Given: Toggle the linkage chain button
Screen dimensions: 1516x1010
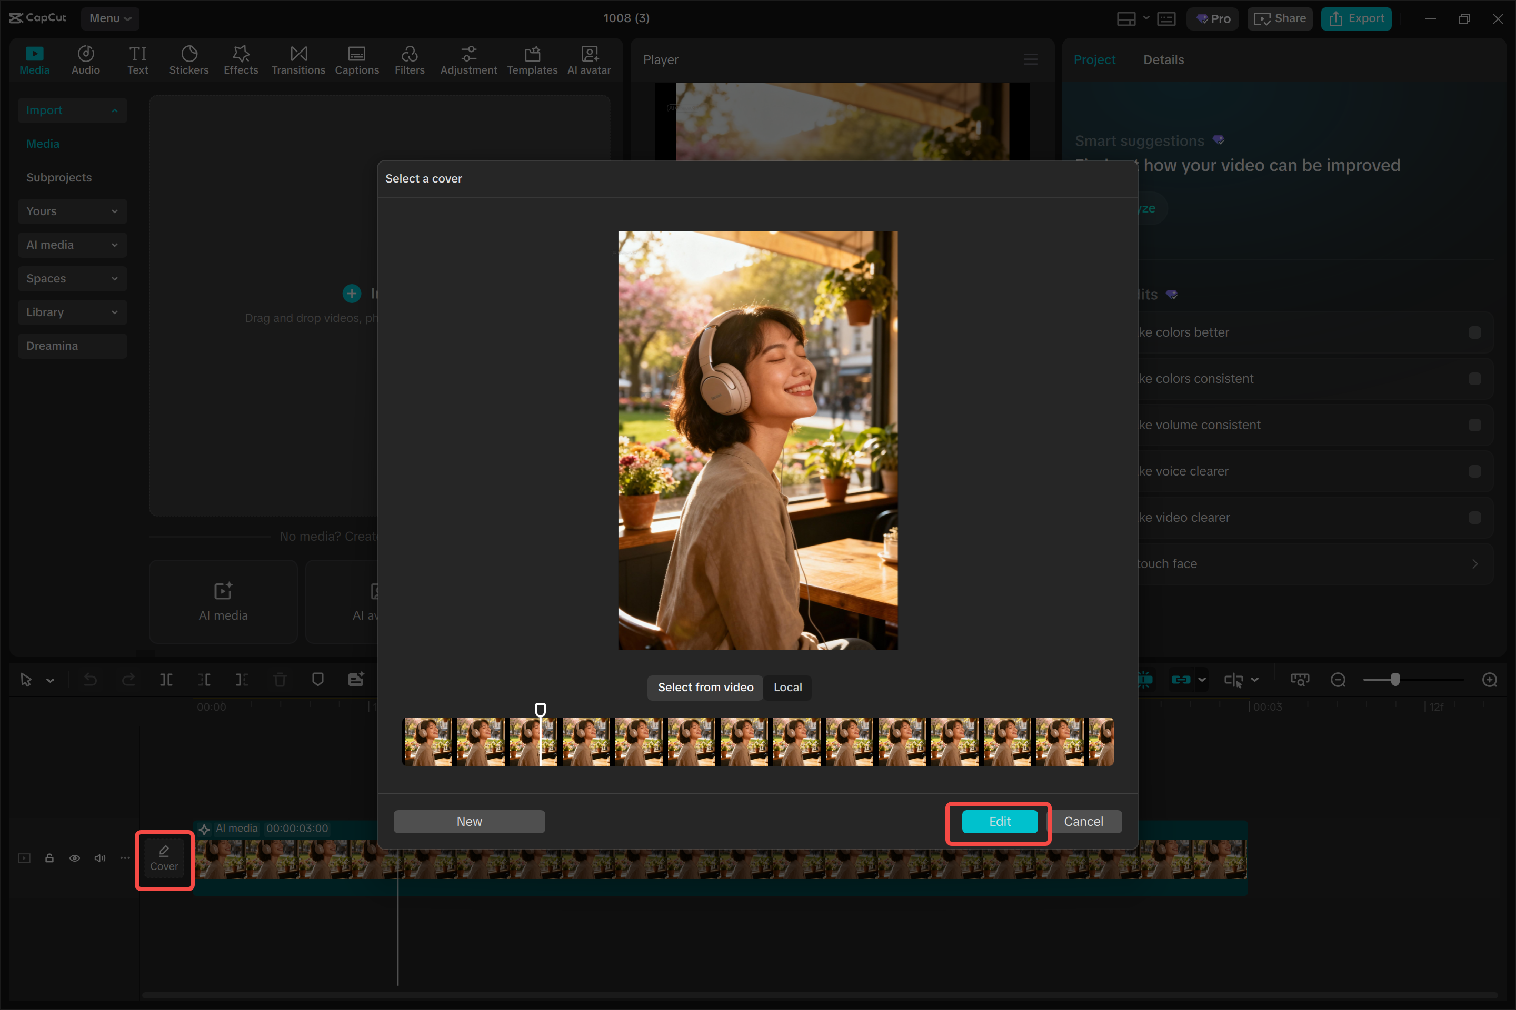Looking at the screenshot, I should point(1181,680).
